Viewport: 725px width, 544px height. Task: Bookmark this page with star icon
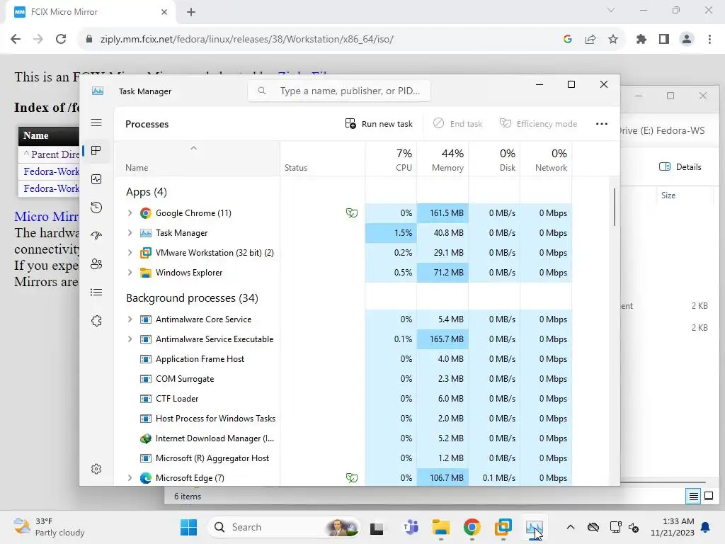[x=613, y=40]
